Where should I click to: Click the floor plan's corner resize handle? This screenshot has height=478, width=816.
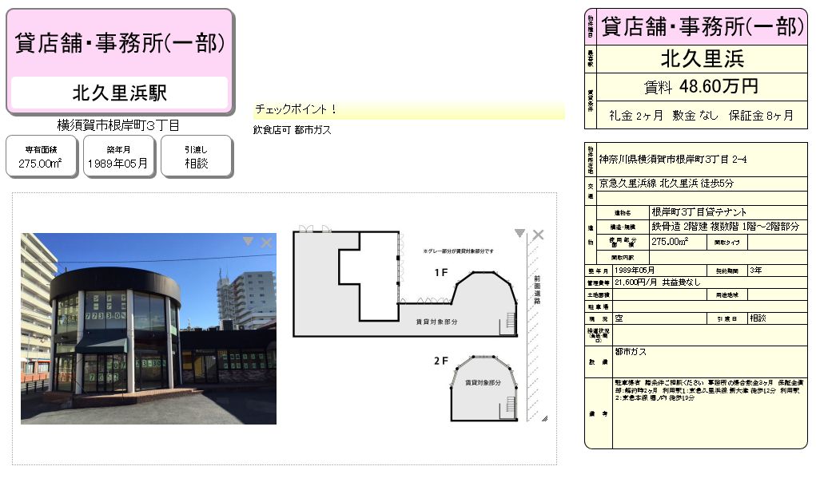(x=544, y=418)
